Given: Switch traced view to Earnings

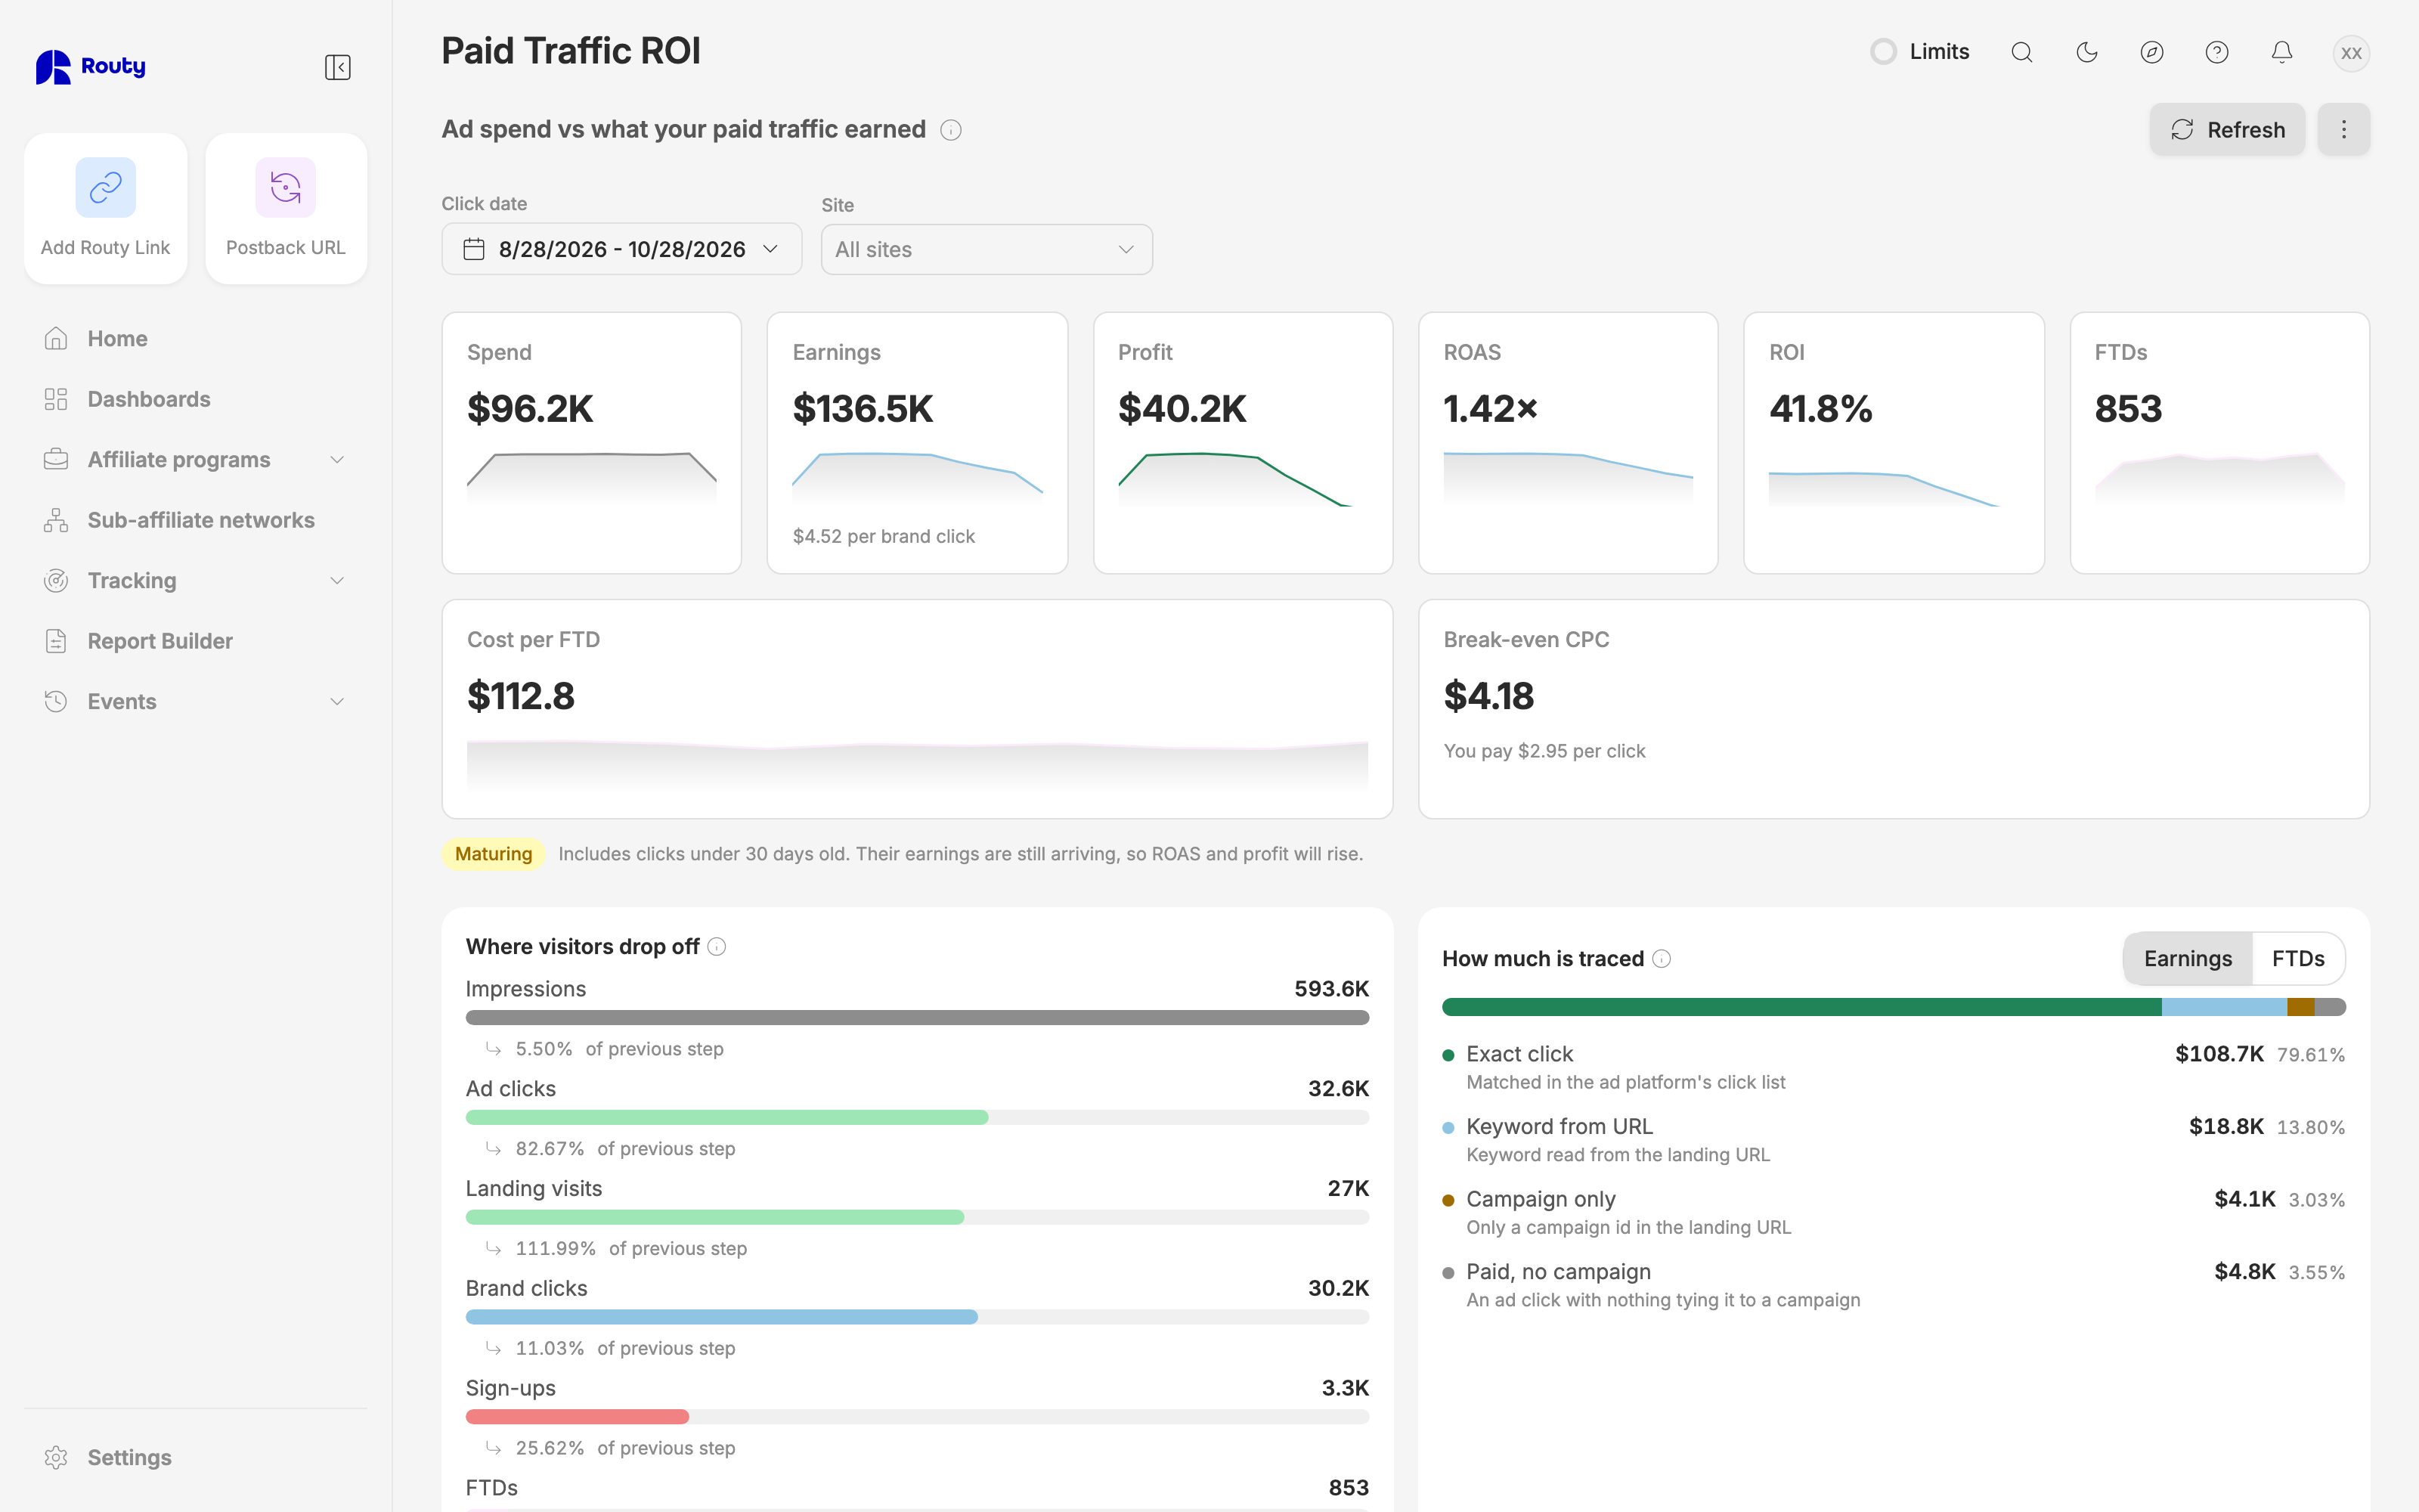Looking at the screenshot, I should point(2187,958).
